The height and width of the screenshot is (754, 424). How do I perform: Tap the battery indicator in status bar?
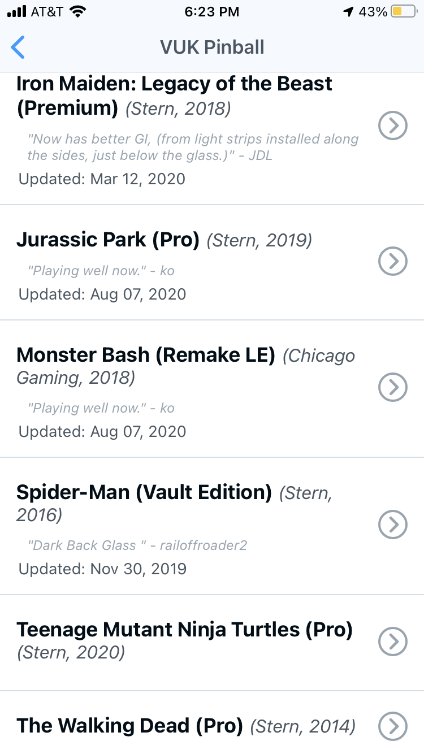pos(404,11)
